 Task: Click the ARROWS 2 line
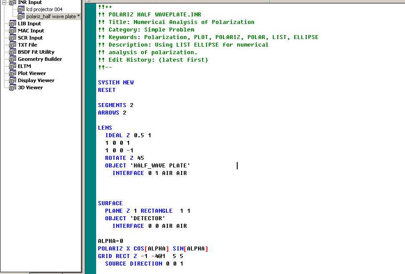(x=112, y=113)
